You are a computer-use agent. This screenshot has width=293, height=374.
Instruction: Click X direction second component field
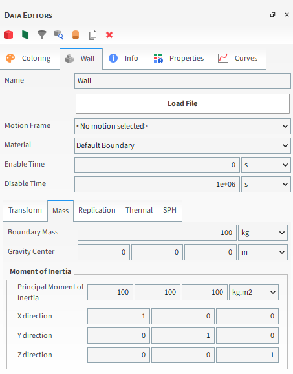coord(183,317)
